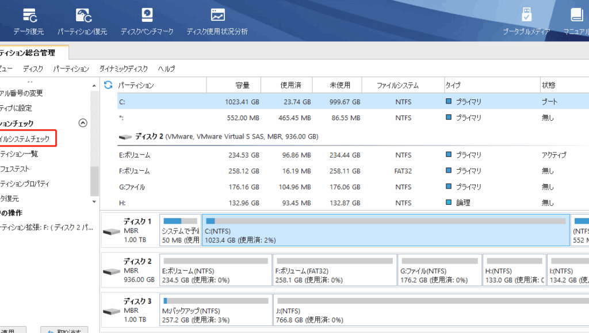Screen dimensions: 589x333
Task: Click the sidebar scroll up arrow
Action: click(95, 86)
